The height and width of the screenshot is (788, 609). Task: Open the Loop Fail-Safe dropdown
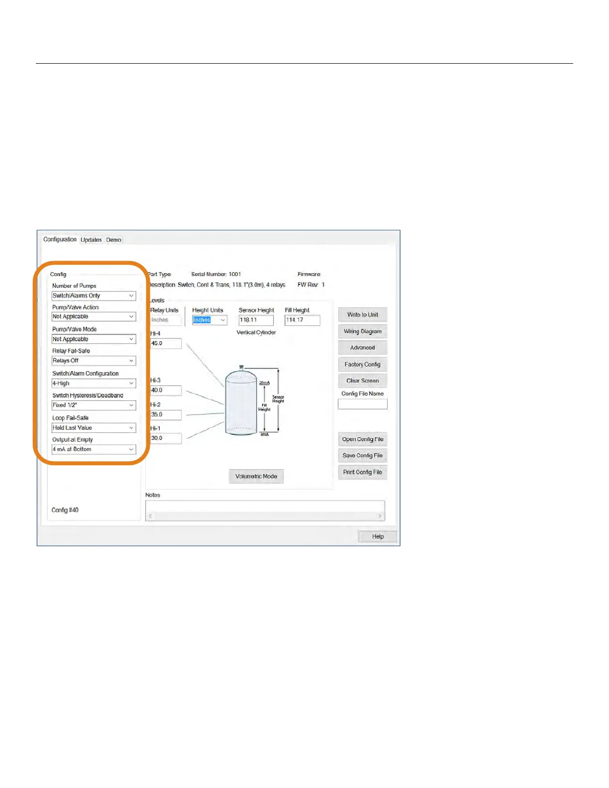pos(94,428)
